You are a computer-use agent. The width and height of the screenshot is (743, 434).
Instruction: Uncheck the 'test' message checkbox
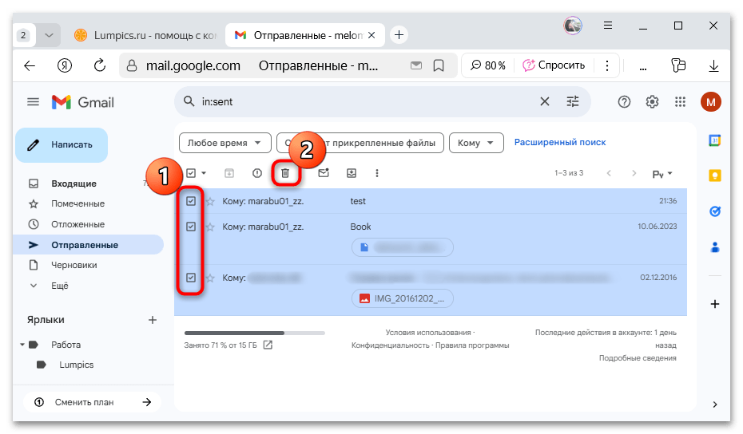point(191,201)
